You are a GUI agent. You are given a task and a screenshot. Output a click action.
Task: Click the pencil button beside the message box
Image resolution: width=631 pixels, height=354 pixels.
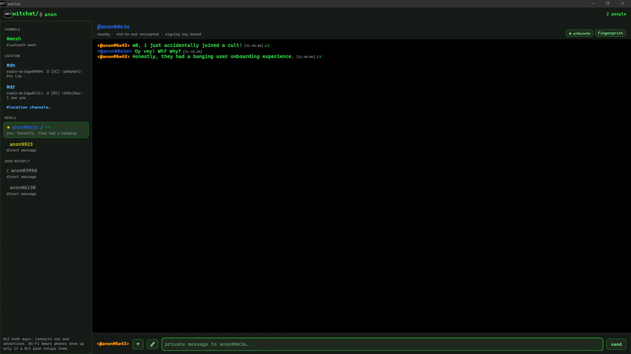pos(152,344)
